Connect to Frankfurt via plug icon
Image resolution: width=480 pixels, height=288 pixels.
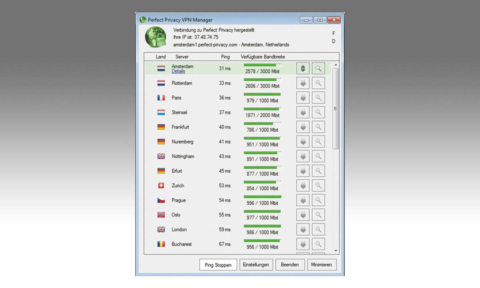tap(303, 127)
